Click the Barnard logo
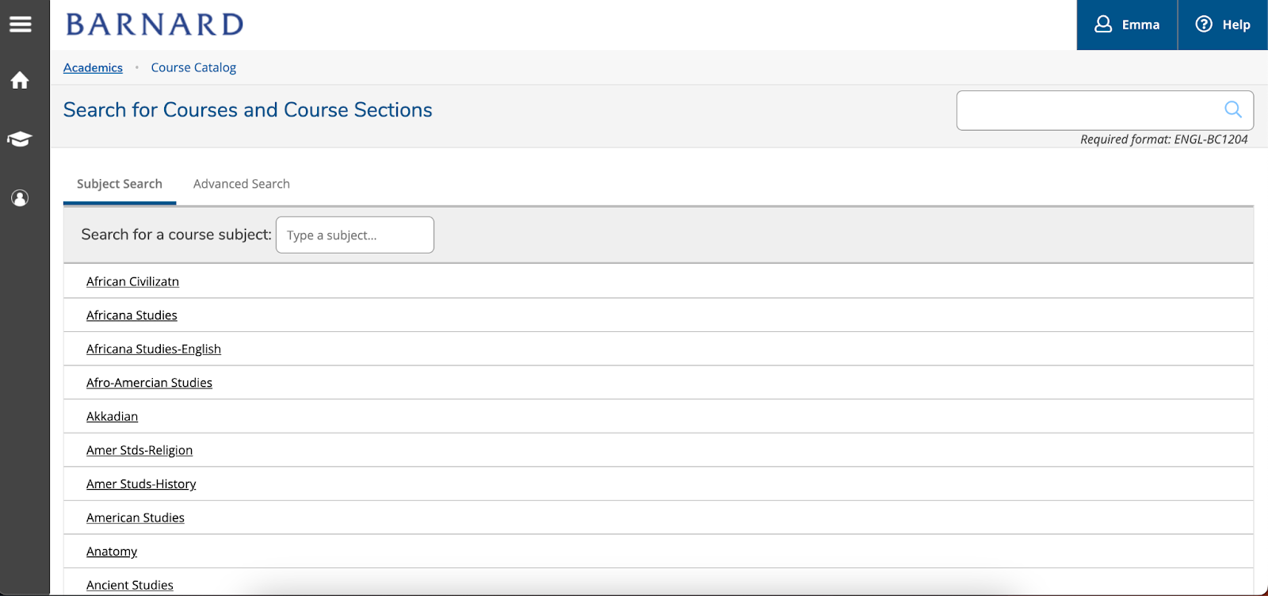1268x596 pixels. (x=155, y=25)
